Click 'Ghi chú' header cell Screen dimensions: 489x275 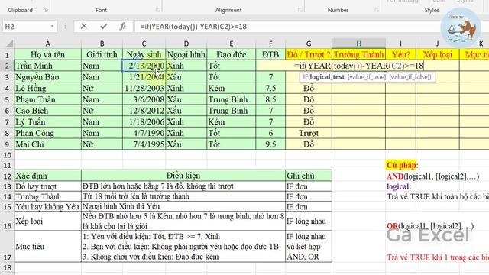pyautogui.click(x=309, y=176)
